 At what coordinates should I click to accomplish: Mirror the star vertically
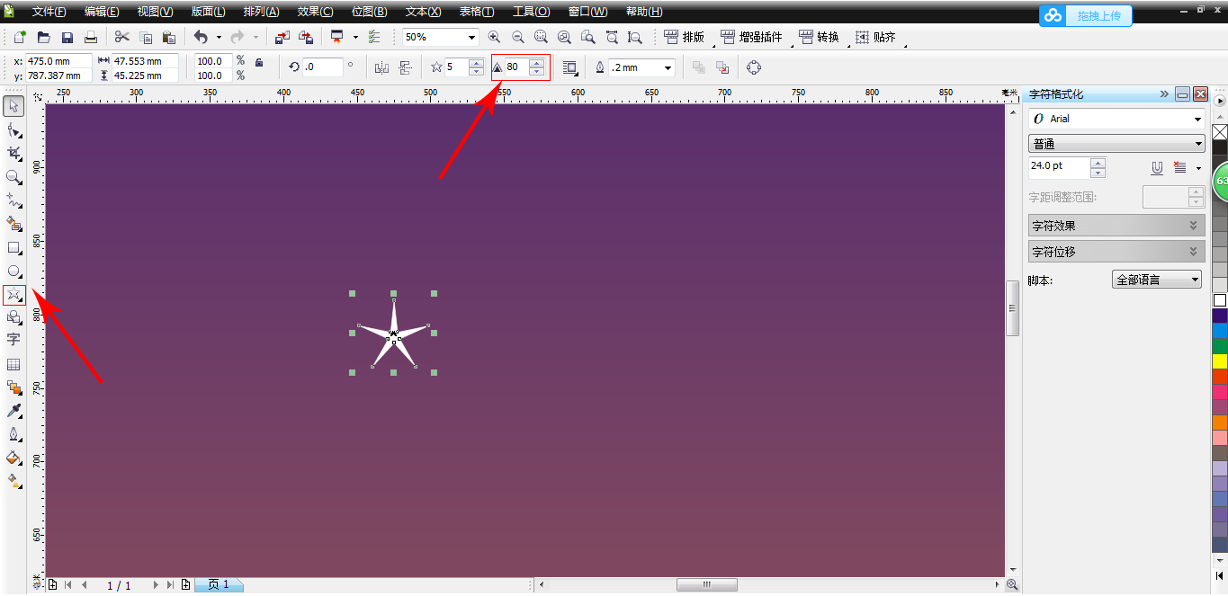405,67
